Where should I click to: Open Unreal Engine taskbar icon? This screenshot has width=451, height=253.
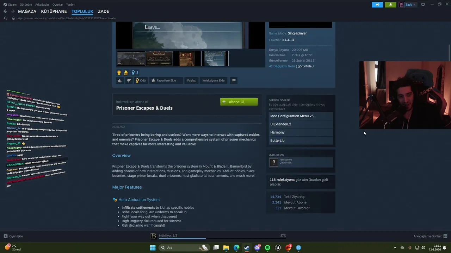(x=278, y=247)
